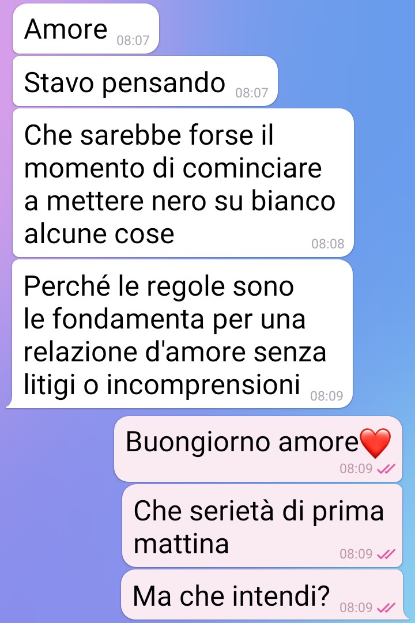Image resolution: width=415 pixels, height=623 pixels.
Task: Click the word 'cominciare' in the message
Action: click(x=252, y=168)
